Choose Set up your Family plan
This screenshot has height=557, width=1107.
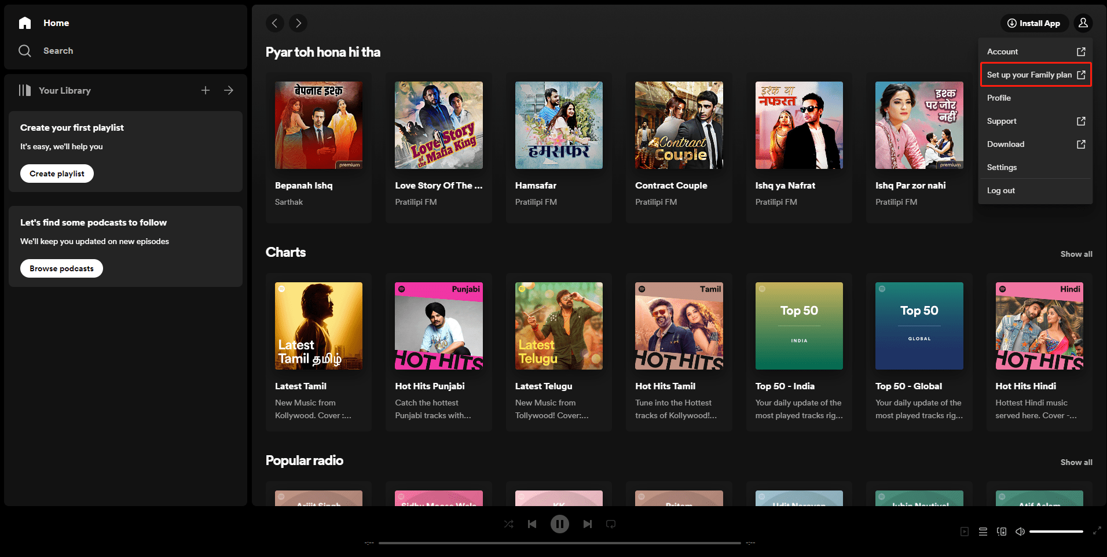(x=1036, y=75)
